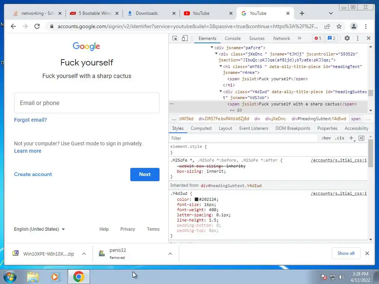Reload the page with the refresh icon

pyautogui.click(x=37, y=26)
